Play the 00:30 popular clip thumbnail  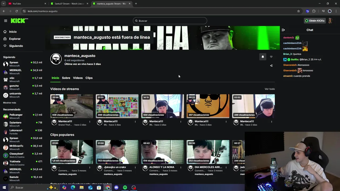point(208,152)
